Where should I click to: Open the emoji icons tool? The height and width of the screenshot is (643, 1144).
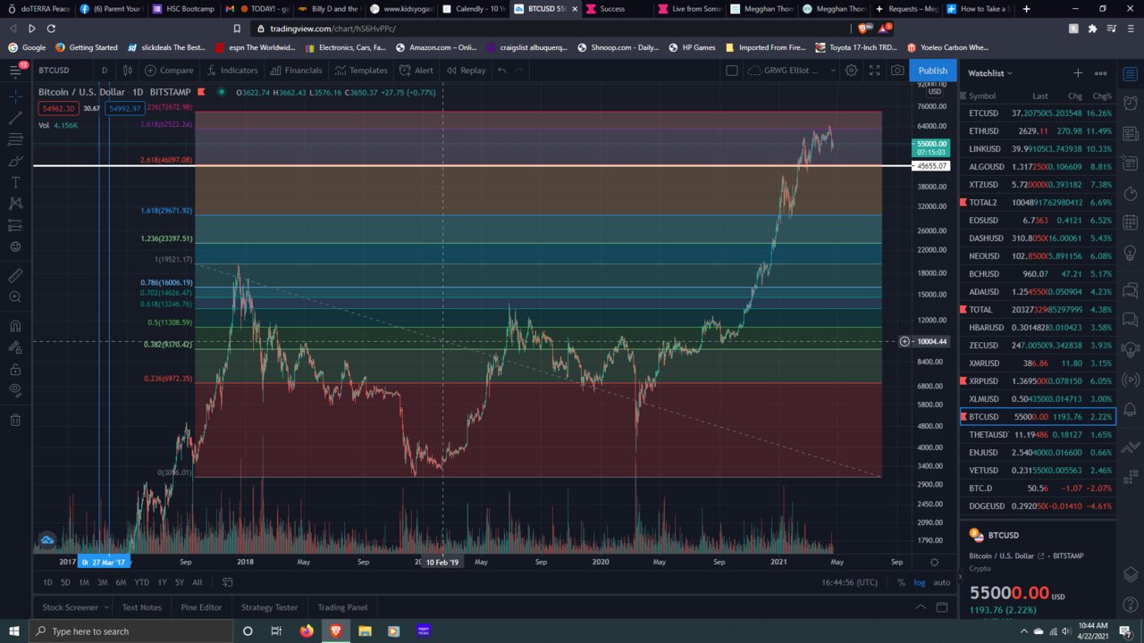click(15, 246)
